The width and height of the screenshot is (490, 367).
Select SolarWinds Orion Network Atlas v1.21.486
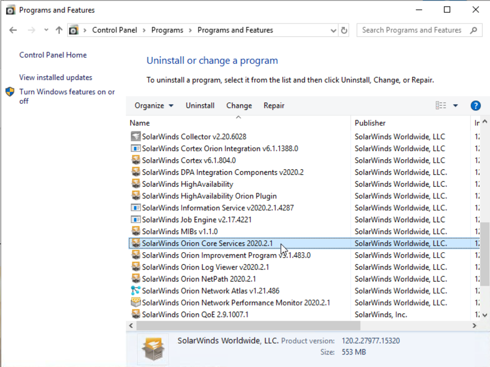click(x=211, y=291)
